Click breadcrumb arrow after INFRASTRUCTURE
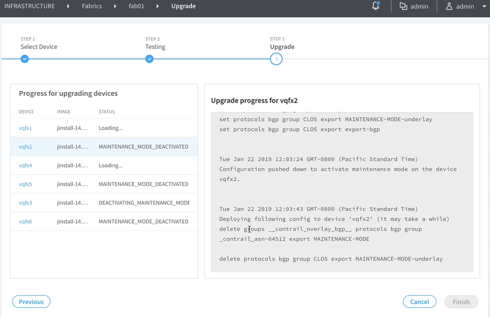Screen dimensions: 490x317 click(68, 6)
